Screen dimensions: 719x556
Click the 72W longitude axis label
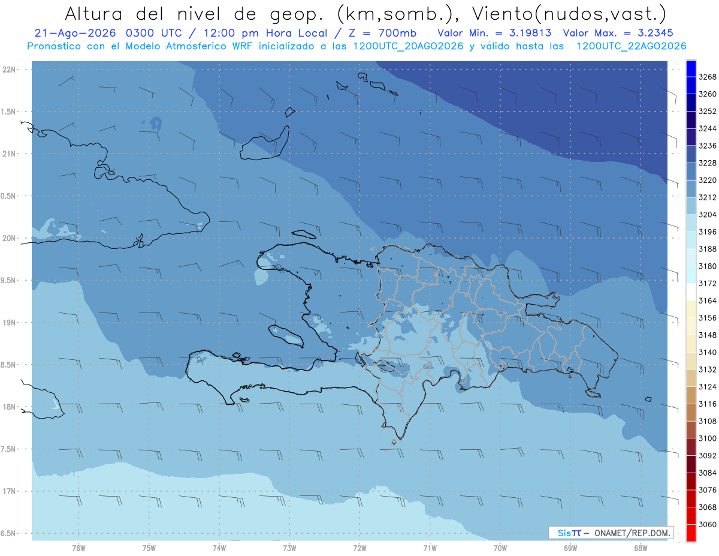click(359, 547)
